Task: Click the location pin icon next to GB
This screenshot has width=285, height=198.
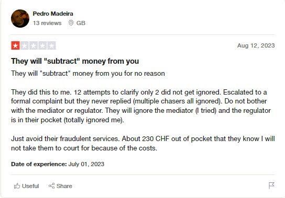Action: (71, 23)
